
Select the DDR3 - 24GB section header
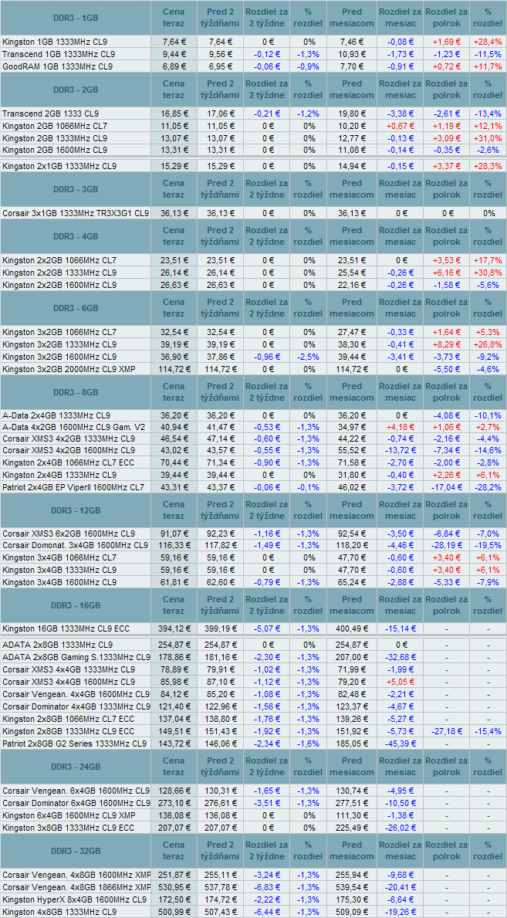(76, 767)
